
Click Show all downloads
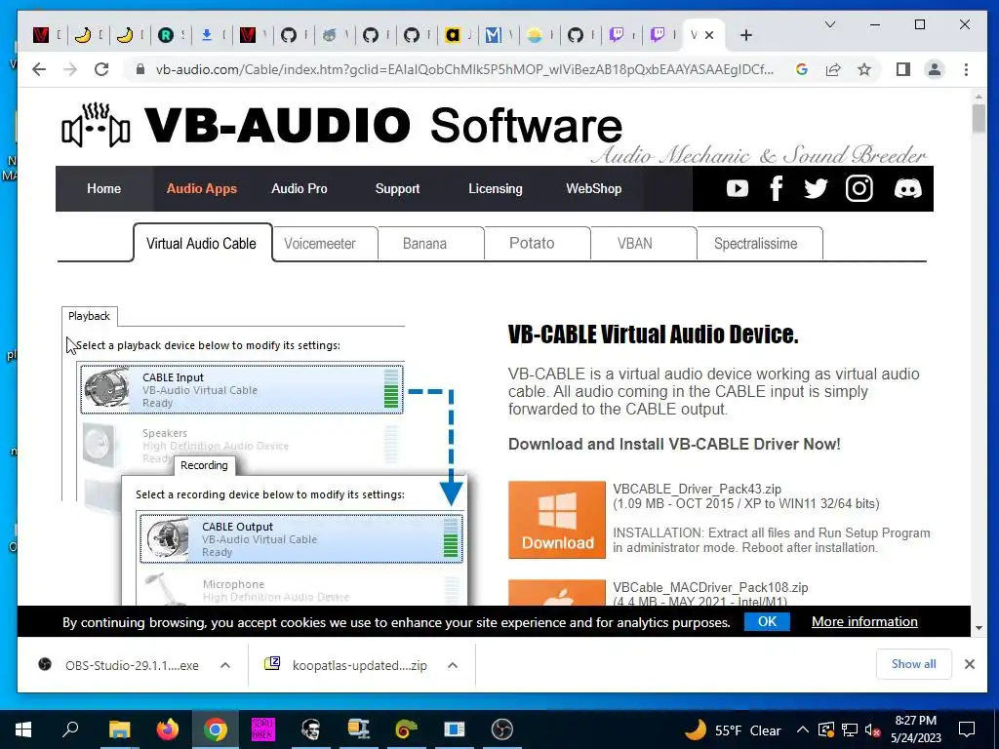point(913,663)
